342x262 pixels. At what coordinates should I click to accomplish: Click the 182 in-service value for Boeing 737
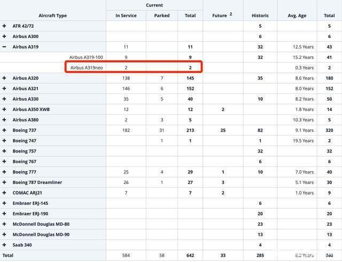tap(126, 130)
